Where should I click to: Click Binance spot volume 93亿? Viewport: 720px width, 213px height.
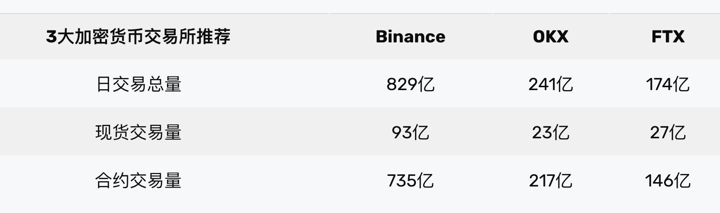pos(410,132)
